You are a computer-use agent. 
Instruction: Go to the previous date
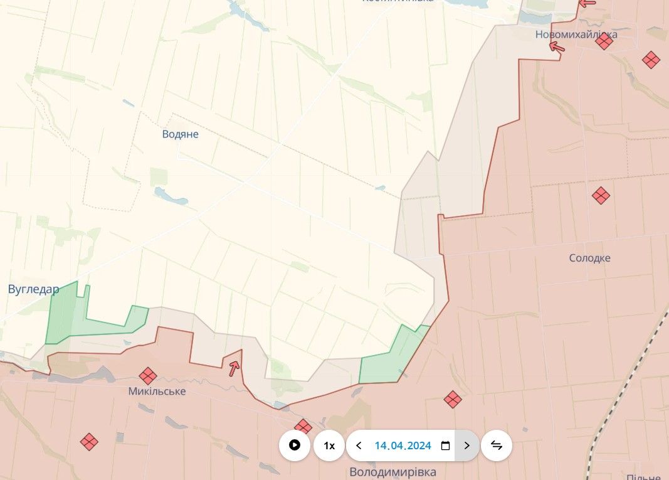359,445
